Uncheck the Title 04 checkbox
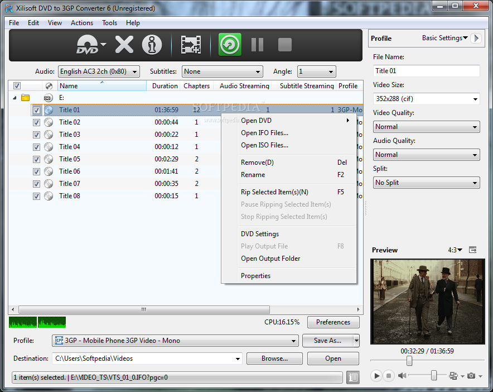 click(x=36, y=147)
